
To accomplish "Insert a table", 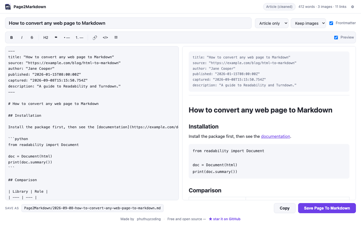I will pyautogui.click(x=116, y=37).
